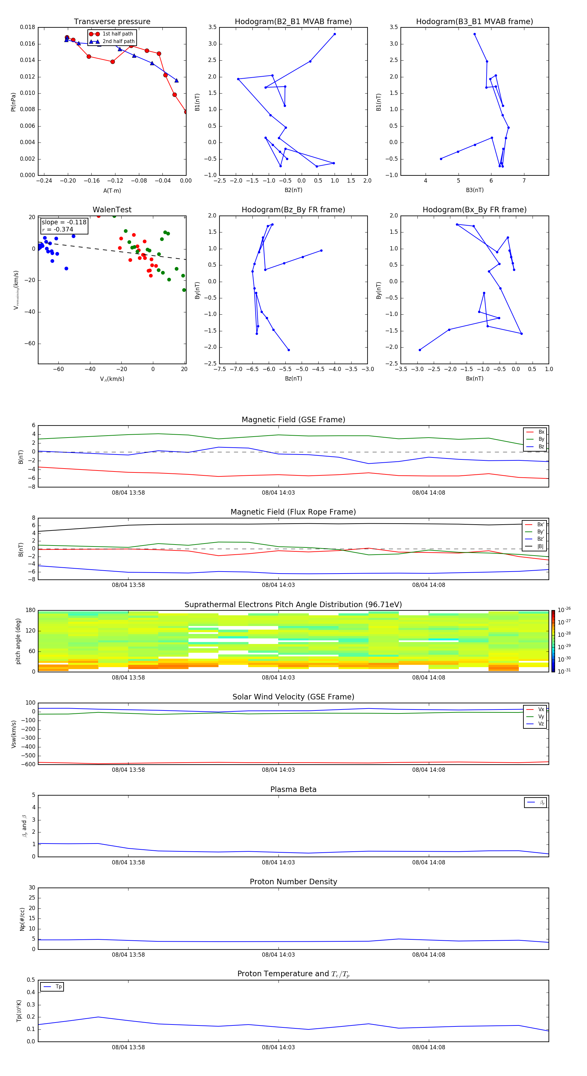
Task: Click the red By' ... Bx' Flux Rope By' legend entry
Action: point(534,532)
